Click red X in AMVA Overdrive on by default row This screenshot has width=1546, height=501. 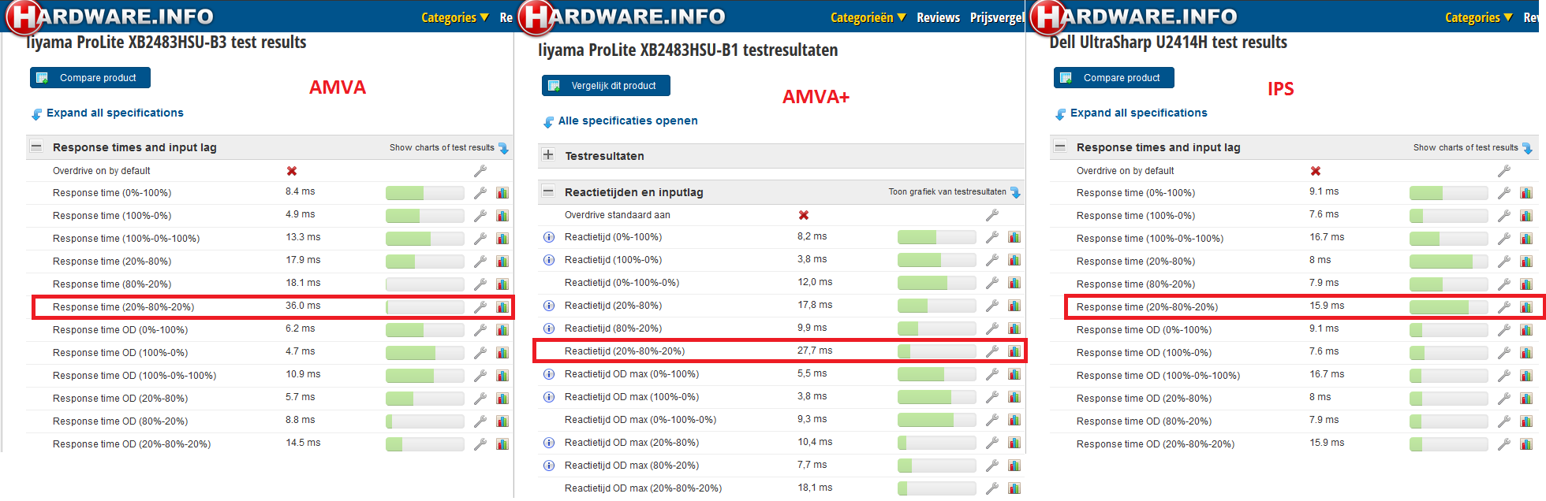coord(292,171)
